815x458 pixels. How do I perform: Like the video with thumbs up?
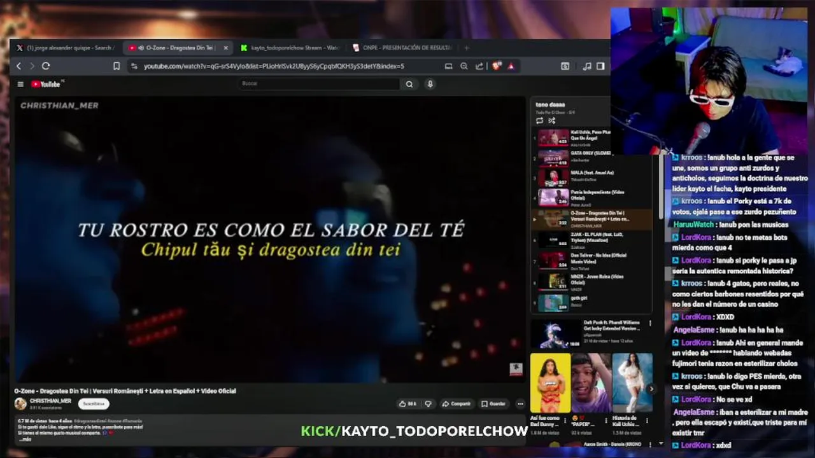[407, 404]
